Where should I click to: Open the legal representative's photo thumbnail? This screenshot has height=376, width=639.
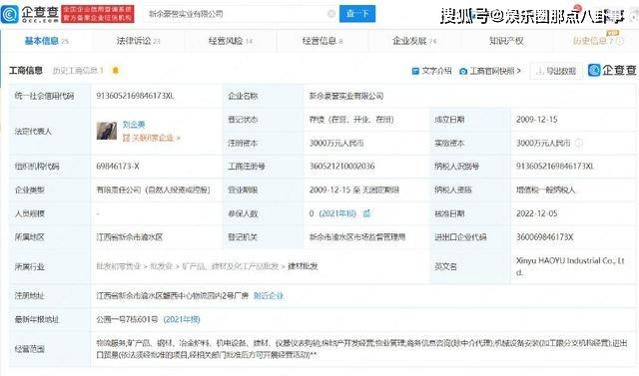click(x=107, y=131)
